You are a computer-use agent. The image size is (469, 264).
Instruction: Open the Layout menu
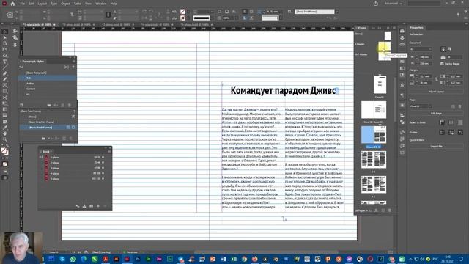(x=43, y=4)
